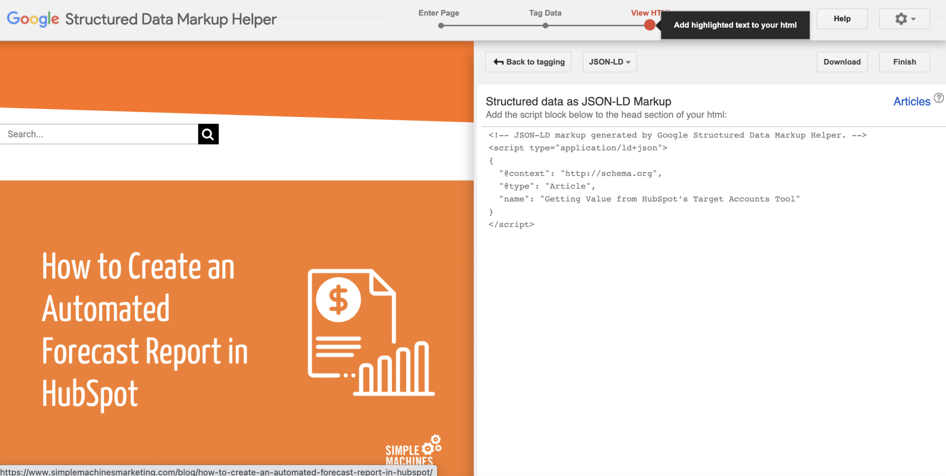Click the Enter Page progress dot
Screen dimensions: 946x476
tap(441, 26)
